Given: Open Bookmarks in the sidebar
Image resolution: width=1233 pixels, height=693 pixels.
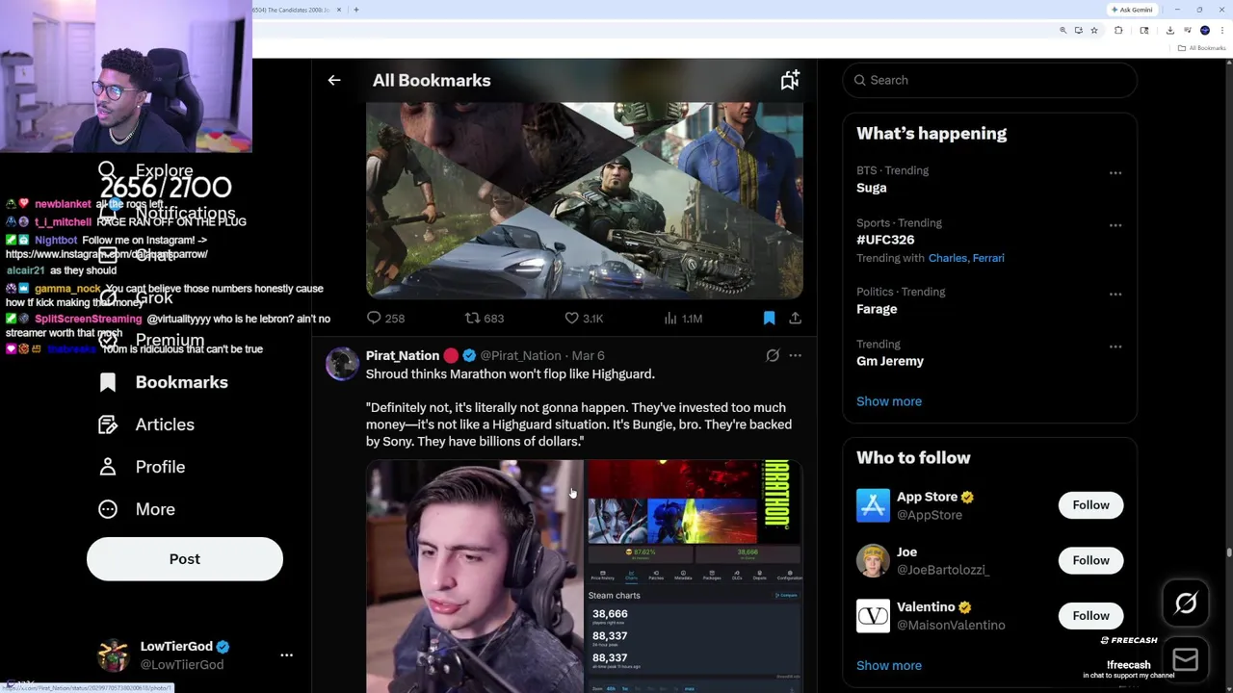Looking at the screenshot, I should click(x=163, y=382).
